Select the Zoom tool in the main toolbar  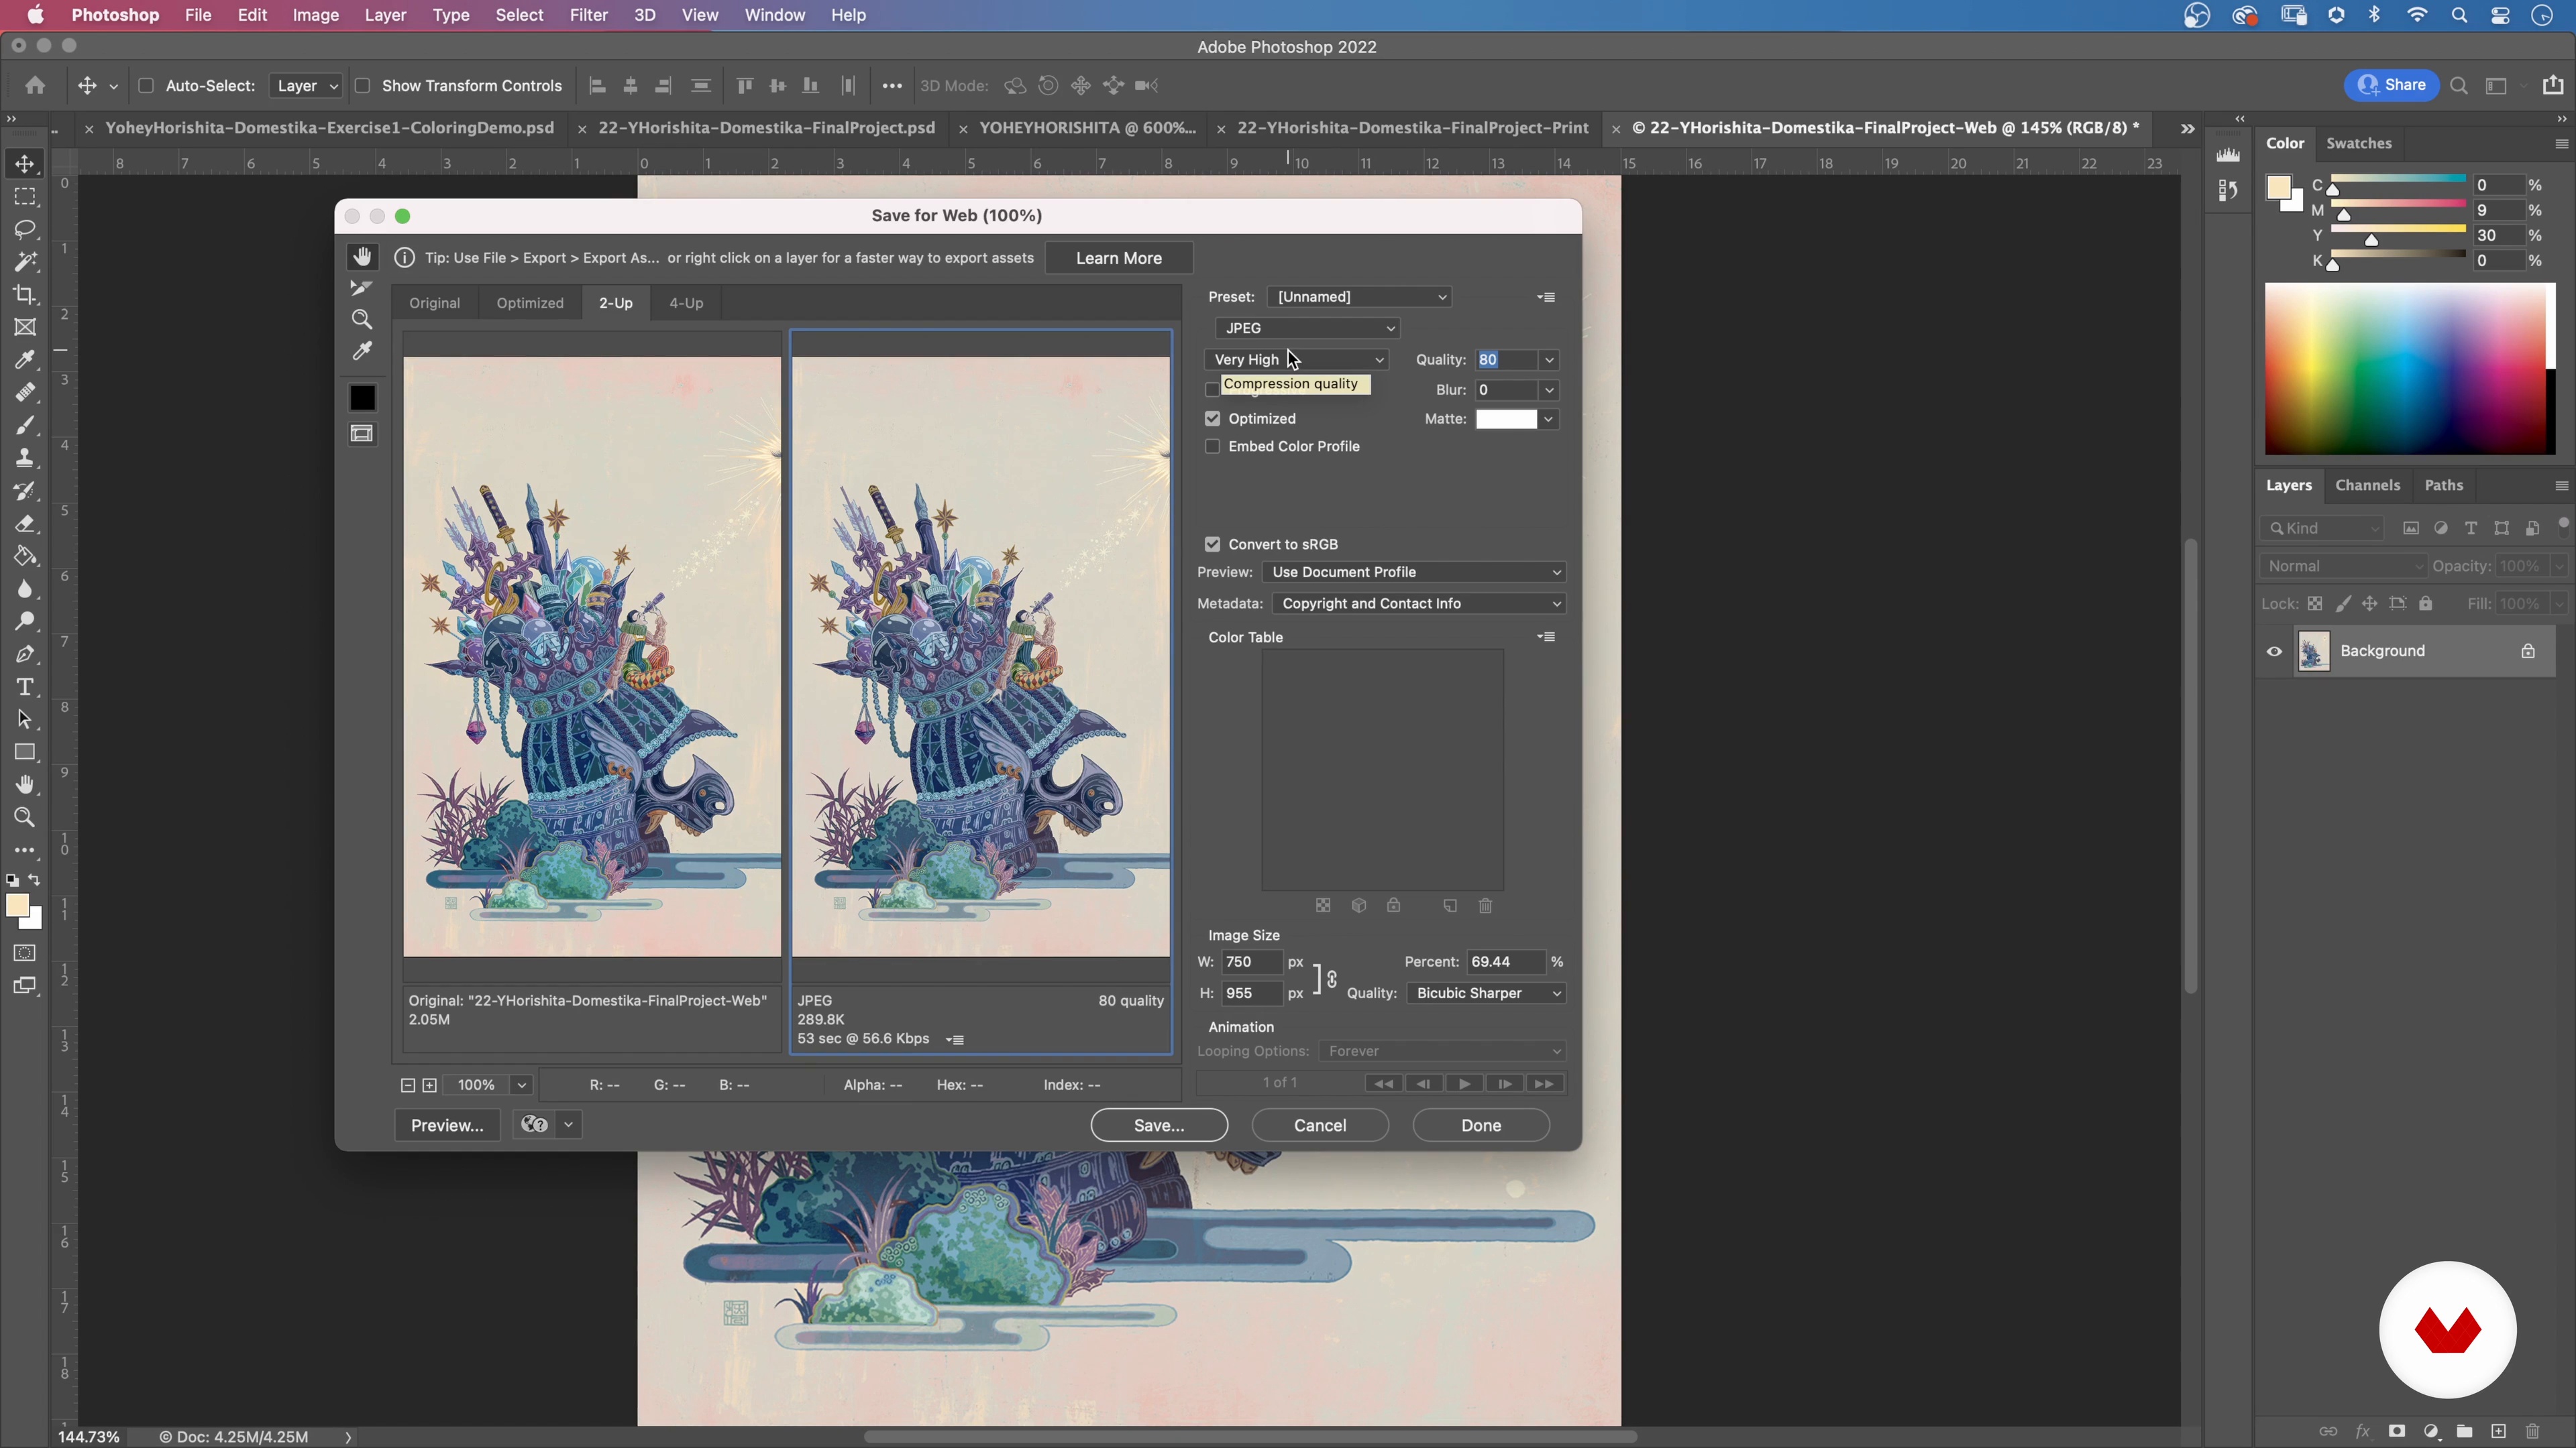coord(25,817)
